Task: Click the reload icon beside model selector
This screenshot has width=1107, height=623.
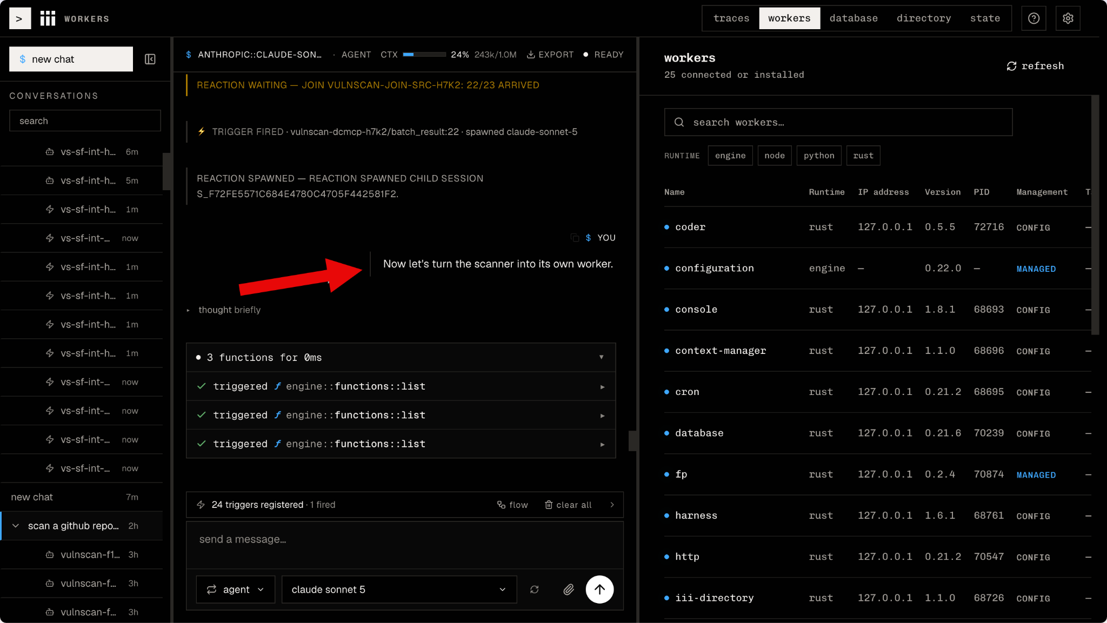Action: (535, 589)
